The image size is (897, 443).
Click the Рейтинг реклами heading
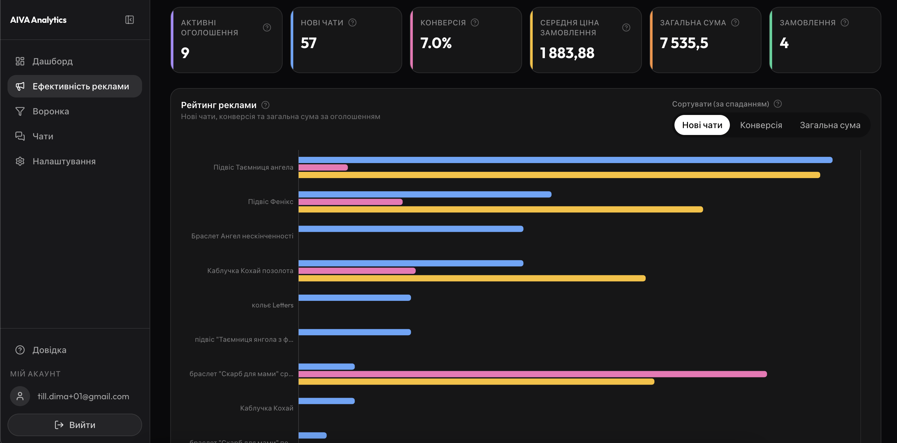(219, 105)
